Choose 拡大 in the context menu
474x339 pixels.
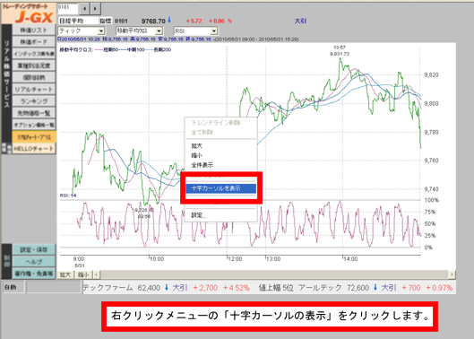pyautogui.click(x=197, y=146)
